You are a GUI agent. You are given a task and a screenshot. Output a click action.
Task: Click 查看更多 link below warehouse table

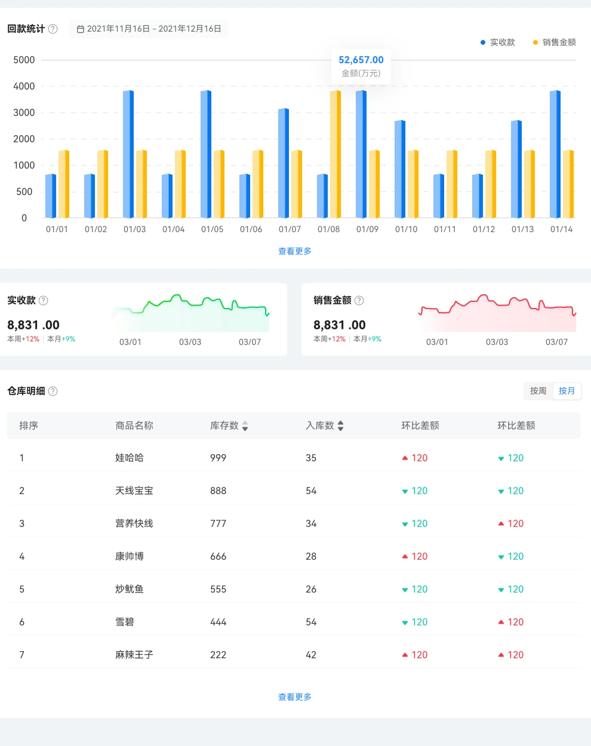click(295, 697)
